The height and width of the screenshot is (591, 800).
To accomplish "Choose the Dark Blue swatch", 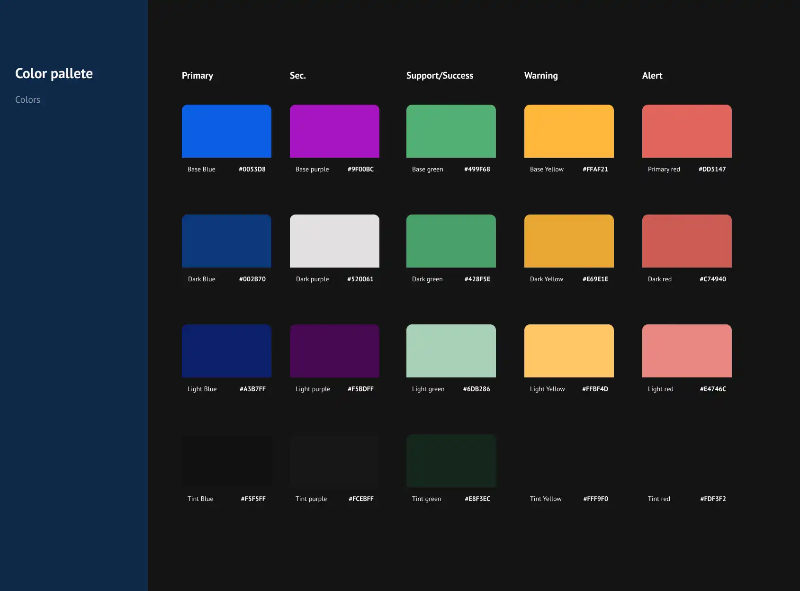I will point(226,241).
